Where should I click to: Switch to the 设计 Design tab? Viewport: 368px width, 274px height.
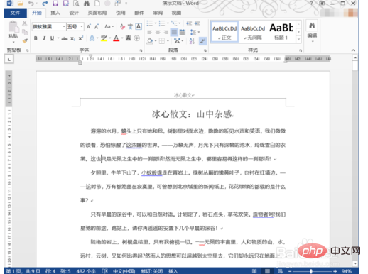pyautogui.click(x=74, y=13)
